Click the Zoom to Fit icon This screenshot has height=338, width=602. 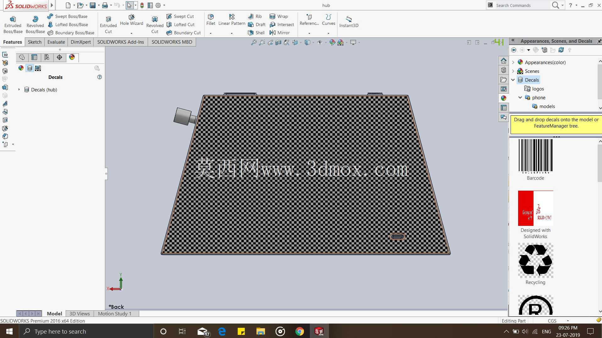(254, 42)
